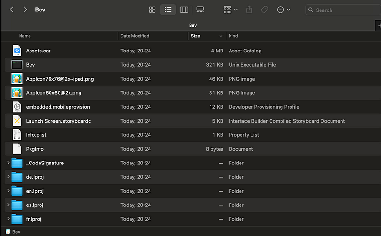
Task: Click the Tags toolbar icon
Action: (264, 10)
